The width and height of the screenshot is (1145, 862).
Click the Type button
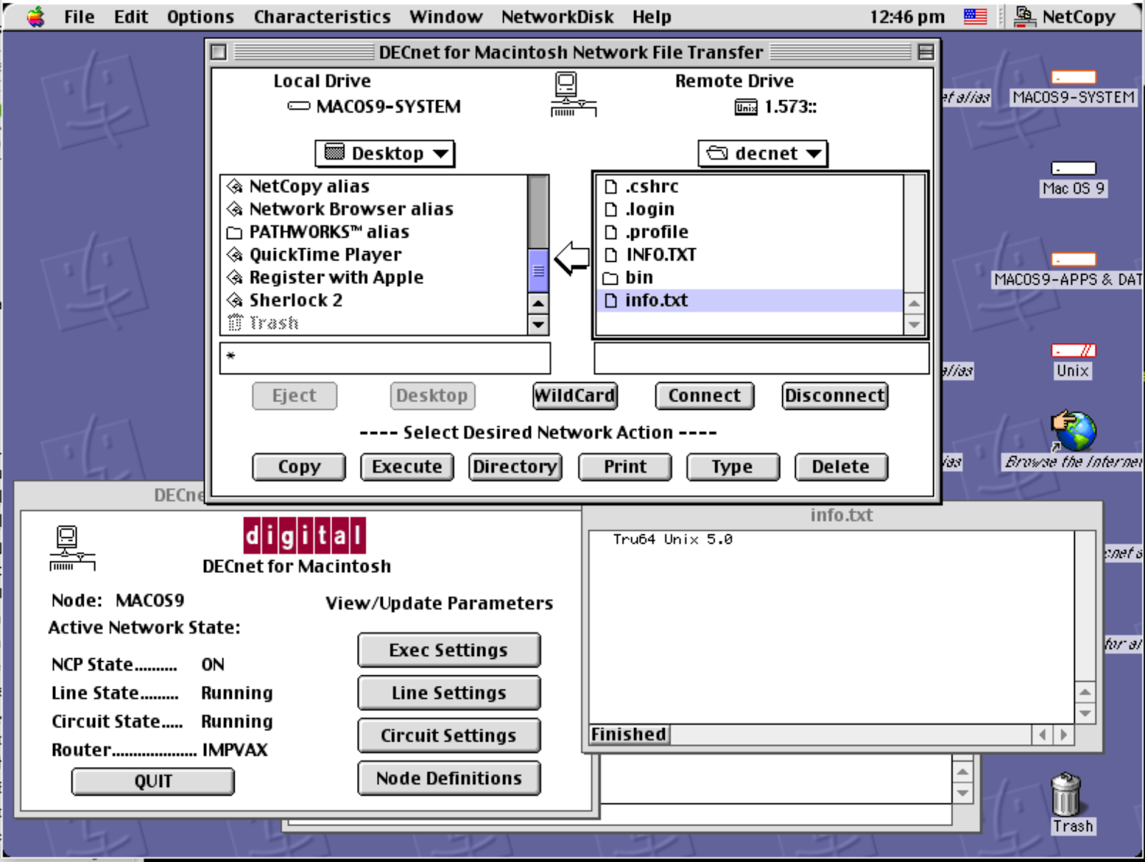tap(733, 467)
